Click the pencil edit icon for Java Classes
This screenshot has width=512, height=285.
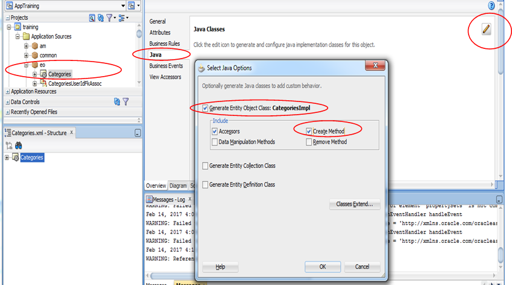pos(486,29)
